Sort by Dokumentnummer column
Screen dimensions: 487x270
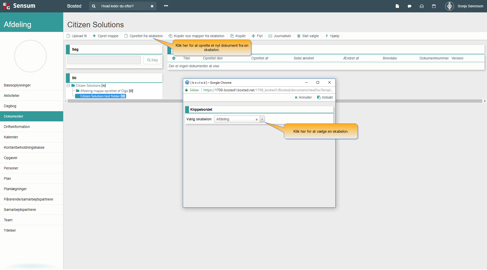tap(434, 58)
